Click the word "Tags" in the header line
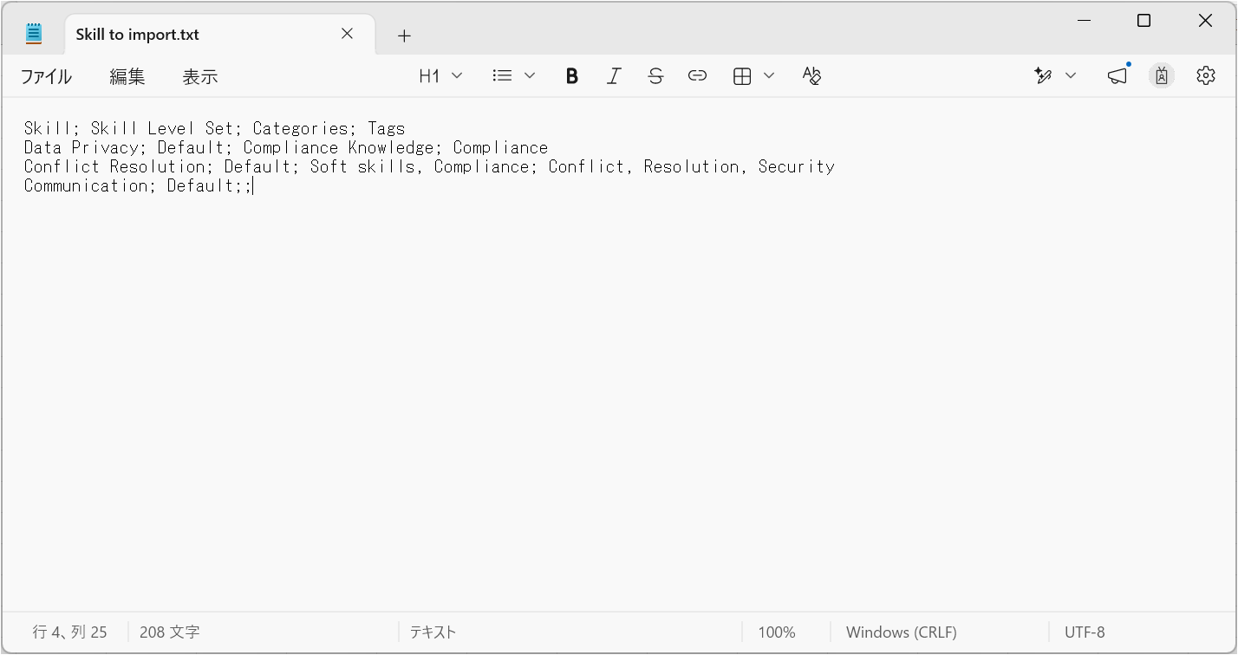 387,128
